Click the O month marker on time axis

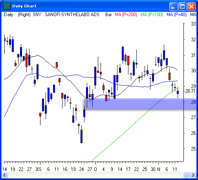point(95,169)
